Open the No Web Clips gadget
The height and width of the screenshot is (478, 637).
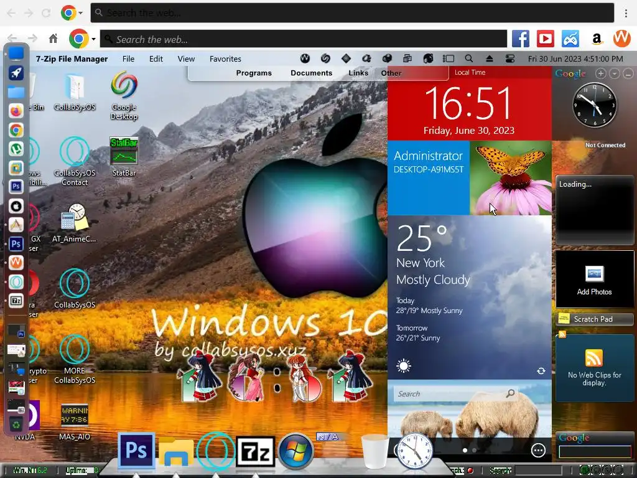pos(594,368)
